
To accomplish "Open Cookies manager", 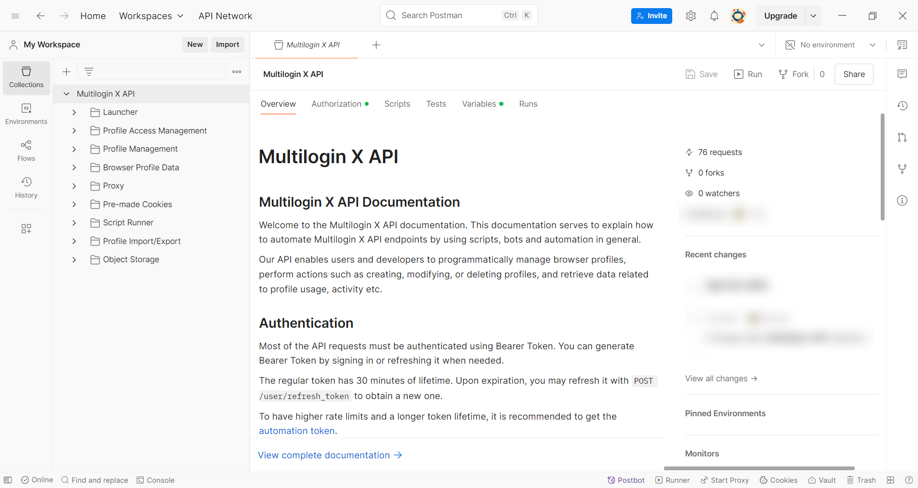I will 778,480.
